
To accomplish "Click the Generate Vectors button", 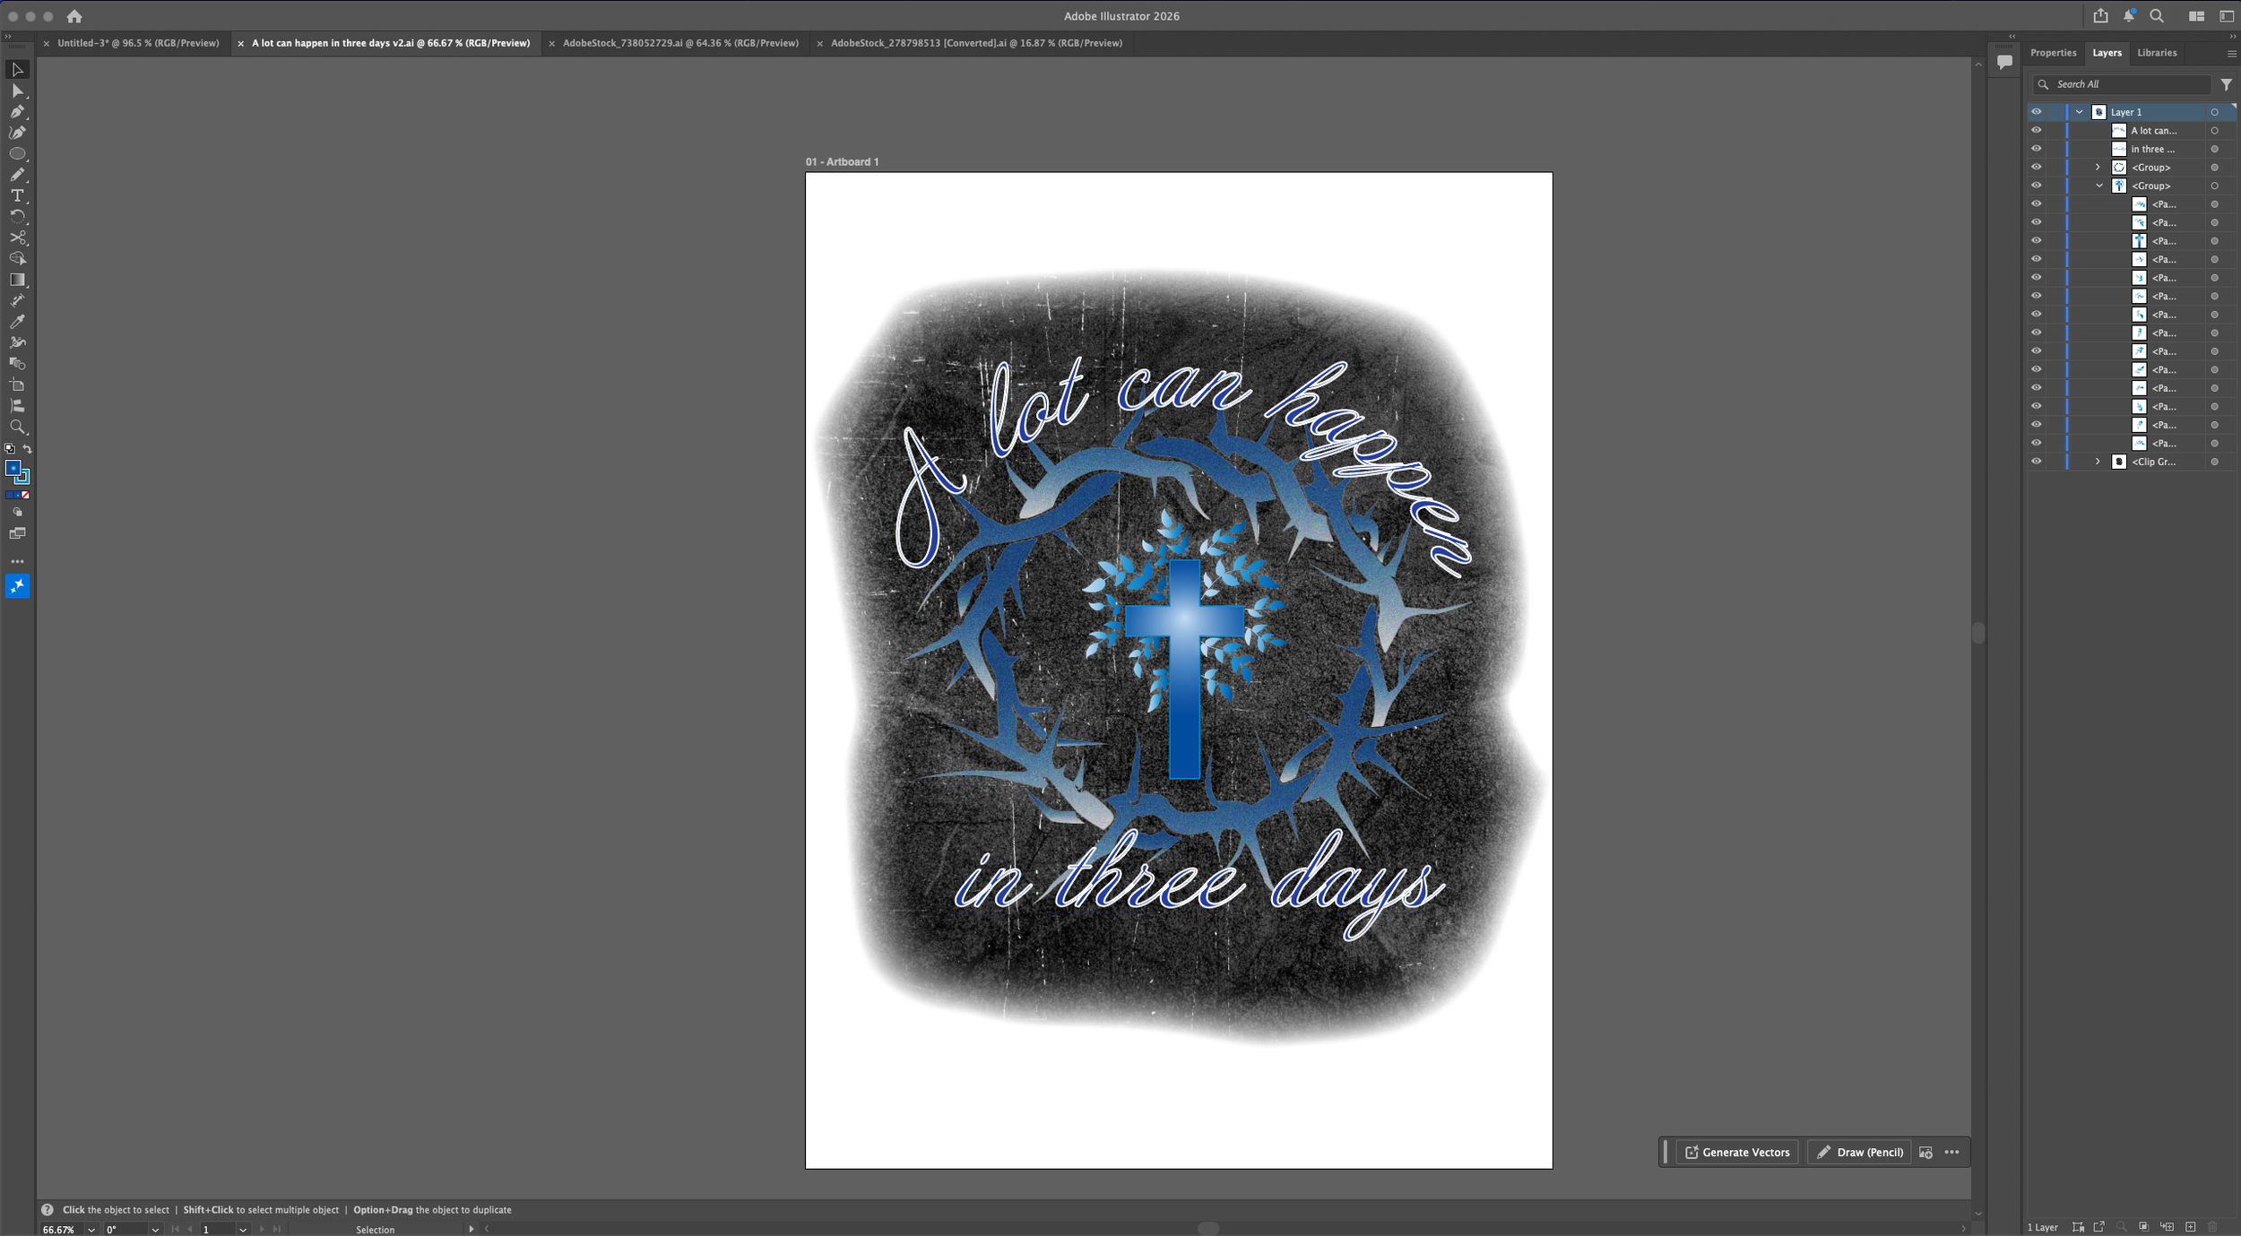I will 1736,1153.
